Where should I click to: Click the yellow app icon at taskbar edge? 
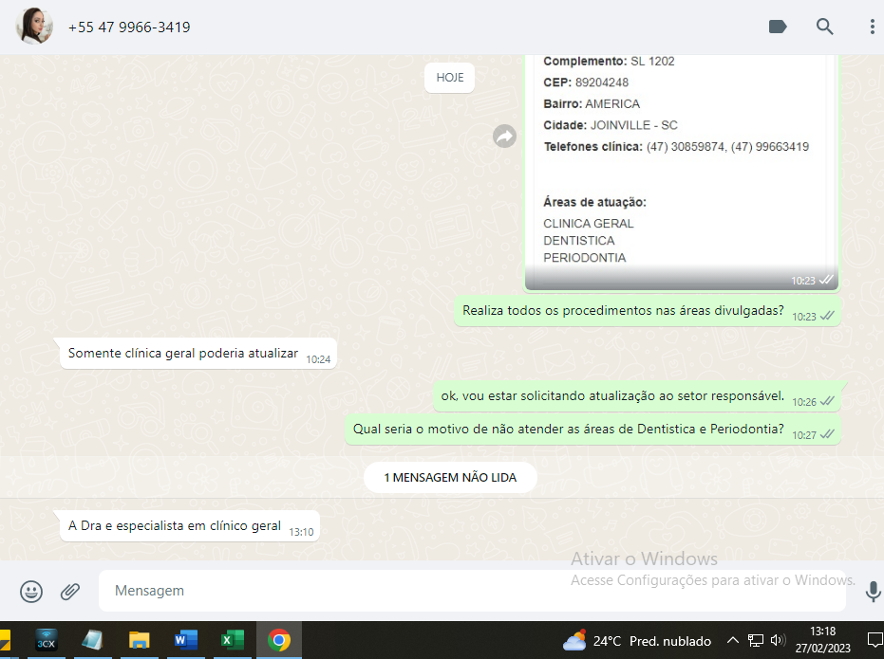(x=5, y=640)
